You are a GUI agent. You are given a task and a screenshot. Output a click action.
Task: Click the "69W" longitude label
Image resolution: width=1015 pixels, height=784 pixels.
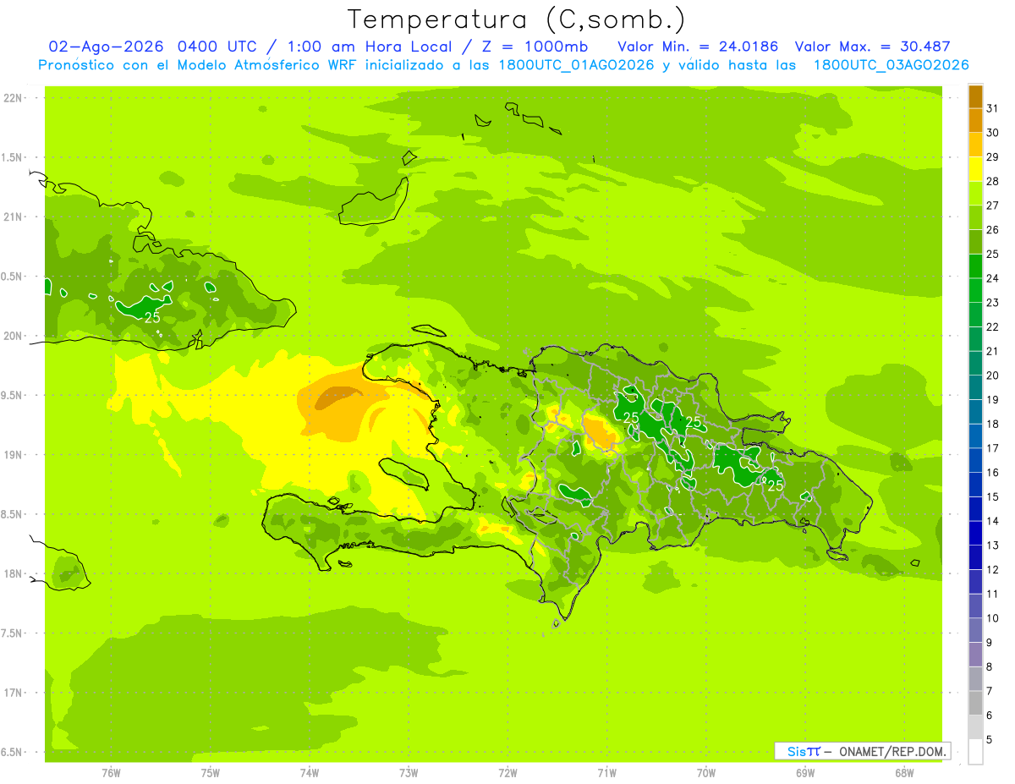point(805,773)
